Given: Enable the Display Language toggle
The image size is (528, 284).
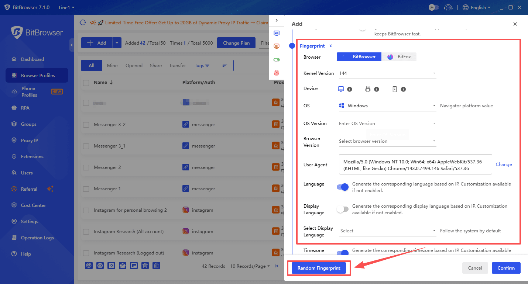Looking at the screenshot, I should [x=343, y=209].
